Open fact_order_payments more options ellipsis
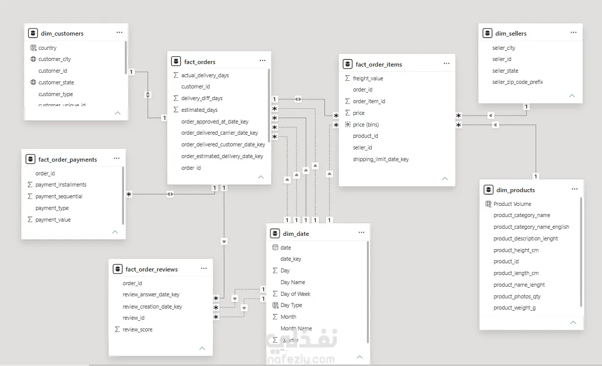The image size is (602, 366). 117,158
